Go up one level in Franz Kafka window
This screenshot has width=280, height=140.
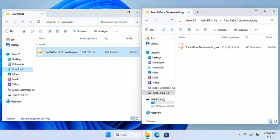tap(164, 20)
